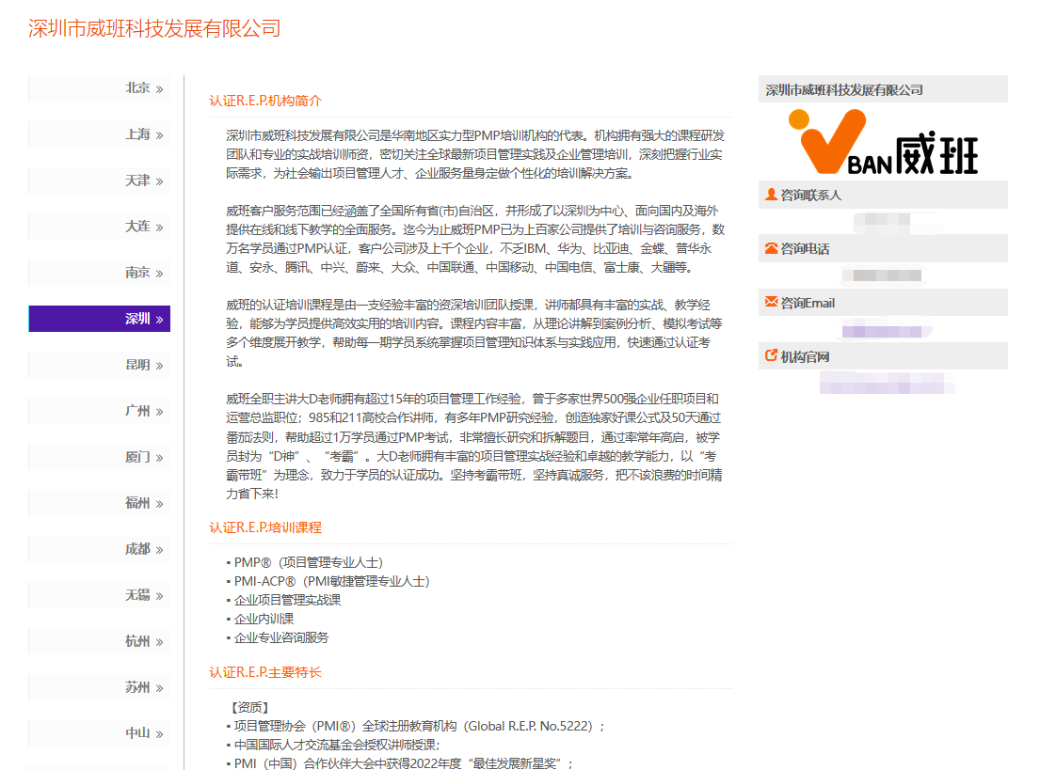The width and height of the screenshot is (1040, 770).
Task: Click heading 认证R.E.P.机构简介
Action: [265, 101]
